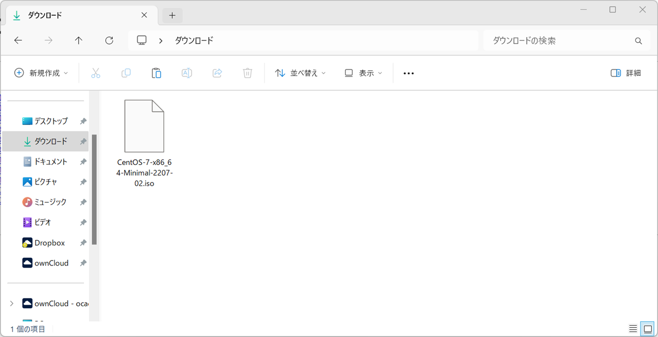Image resolution: width=658 pixels, height=337 pixels.
Task: Click the back navigation arrow
Action: click(18, 40)
